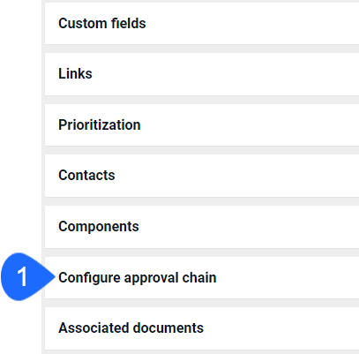Viewport: 359px width, 354px height.
Task: Expand the Links section
Action: (x=202, y=74)
